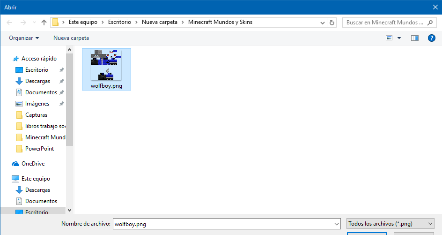Open the help question mark icon
The width and height of the screenshot is (442, 235).
(432, 38)
